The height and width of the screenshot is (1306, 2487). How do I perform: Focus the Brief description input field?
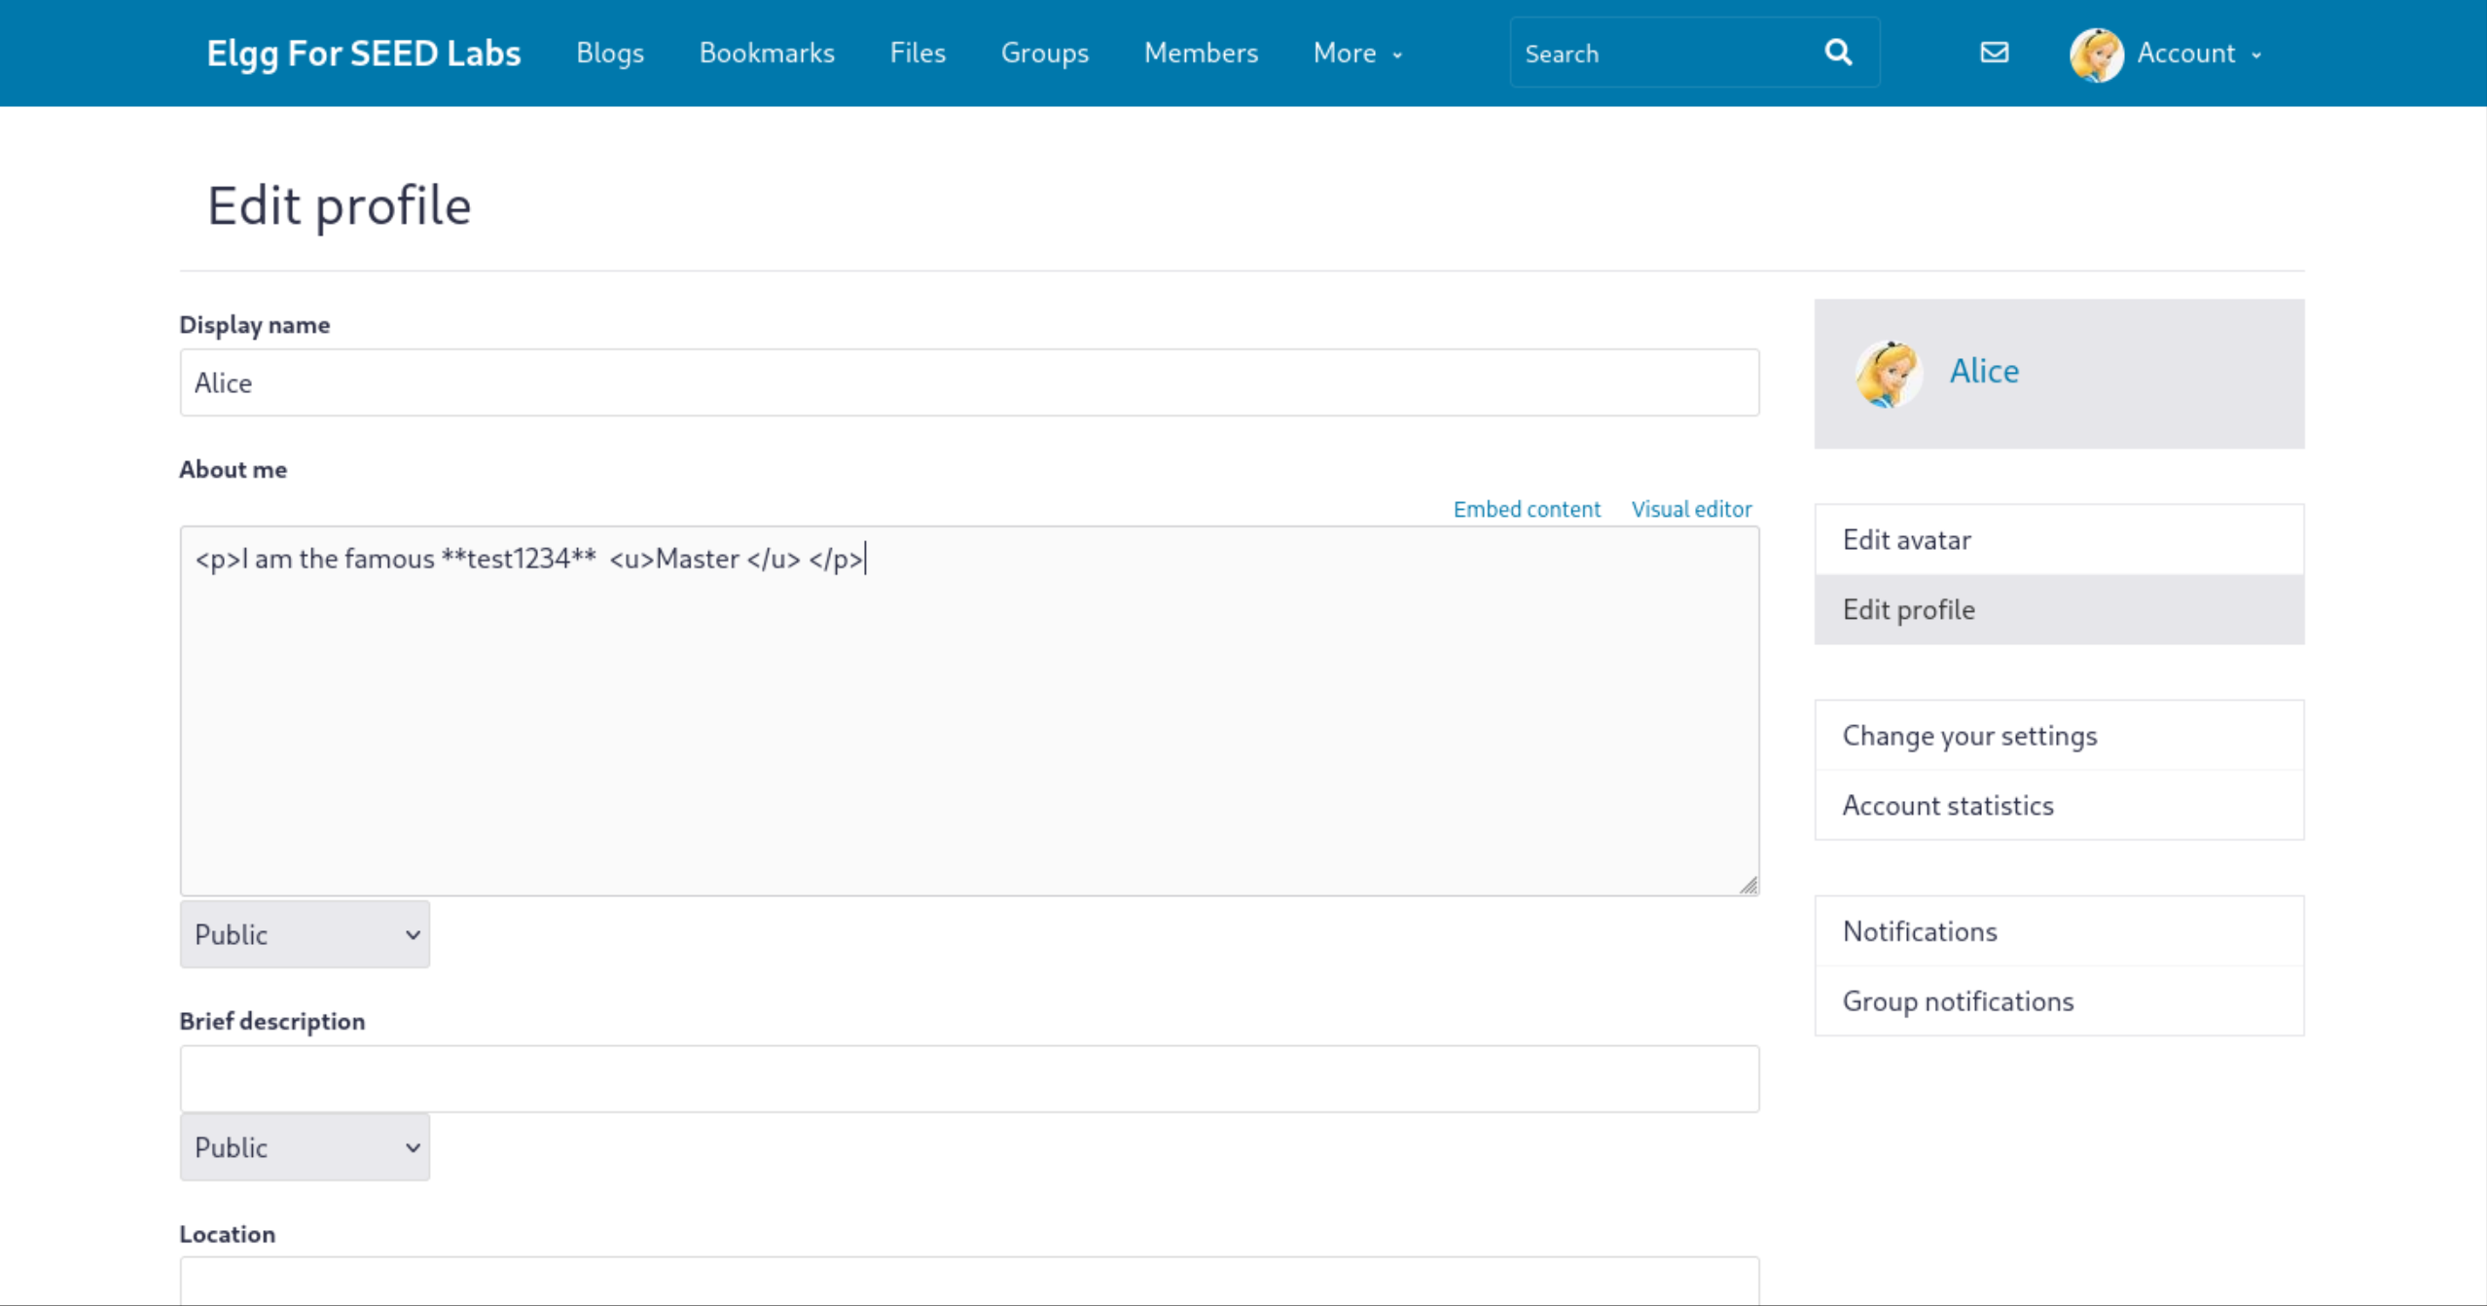point(969,1079)
